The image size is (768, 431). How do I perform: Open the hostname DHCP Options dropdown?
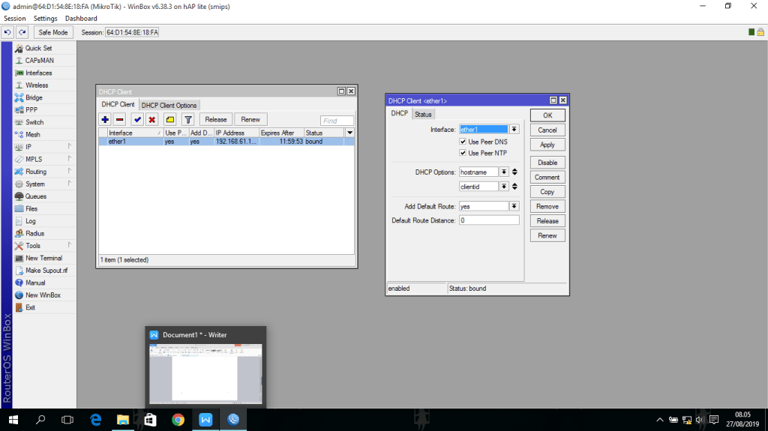pyautogui.click(x=504, y=172)
